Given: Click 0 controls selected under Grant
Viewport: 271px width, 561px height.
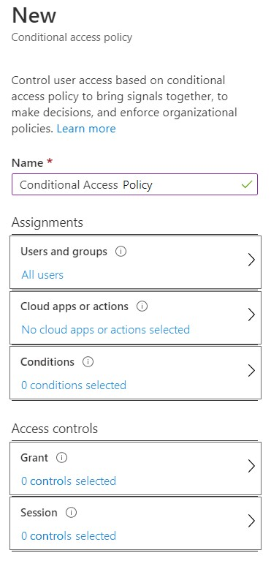Looking at the screenshot, I should [68, 481].
